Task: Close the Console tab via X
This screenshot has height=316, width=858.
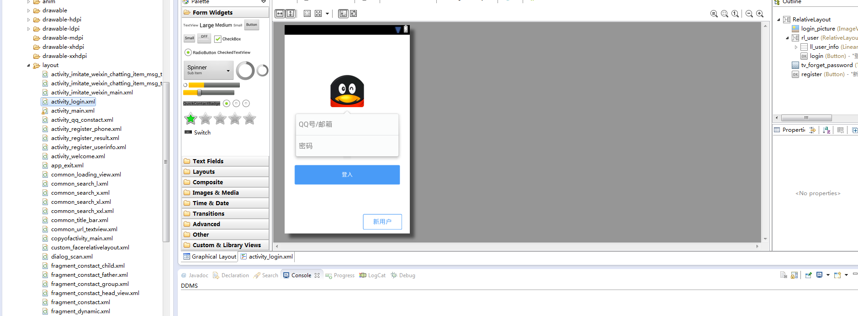Action: tap(317, 275)
